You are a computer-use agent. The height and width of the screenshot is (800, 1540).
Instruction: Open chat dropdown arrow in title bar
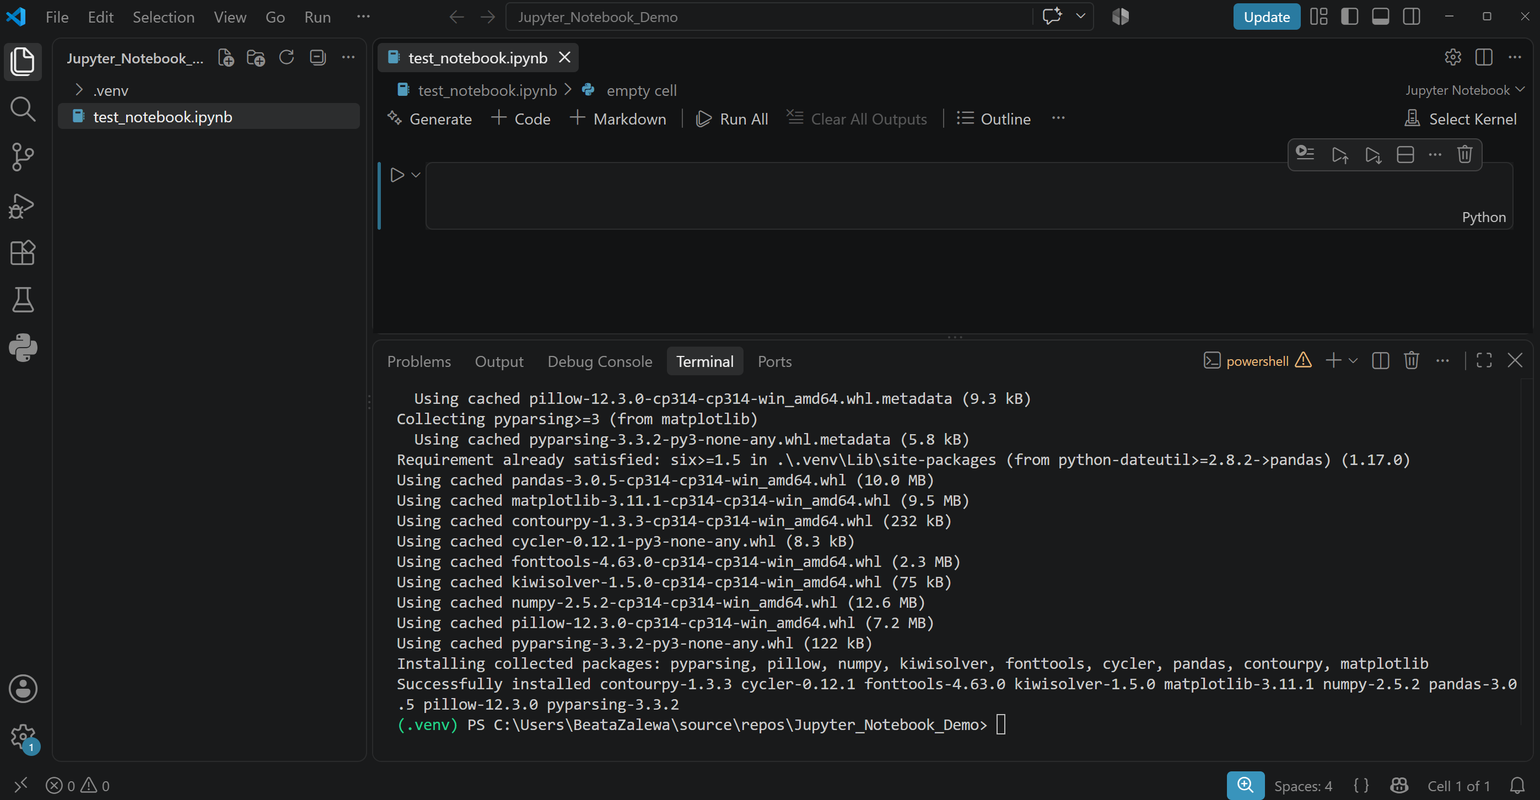[x=1080, y=16]
